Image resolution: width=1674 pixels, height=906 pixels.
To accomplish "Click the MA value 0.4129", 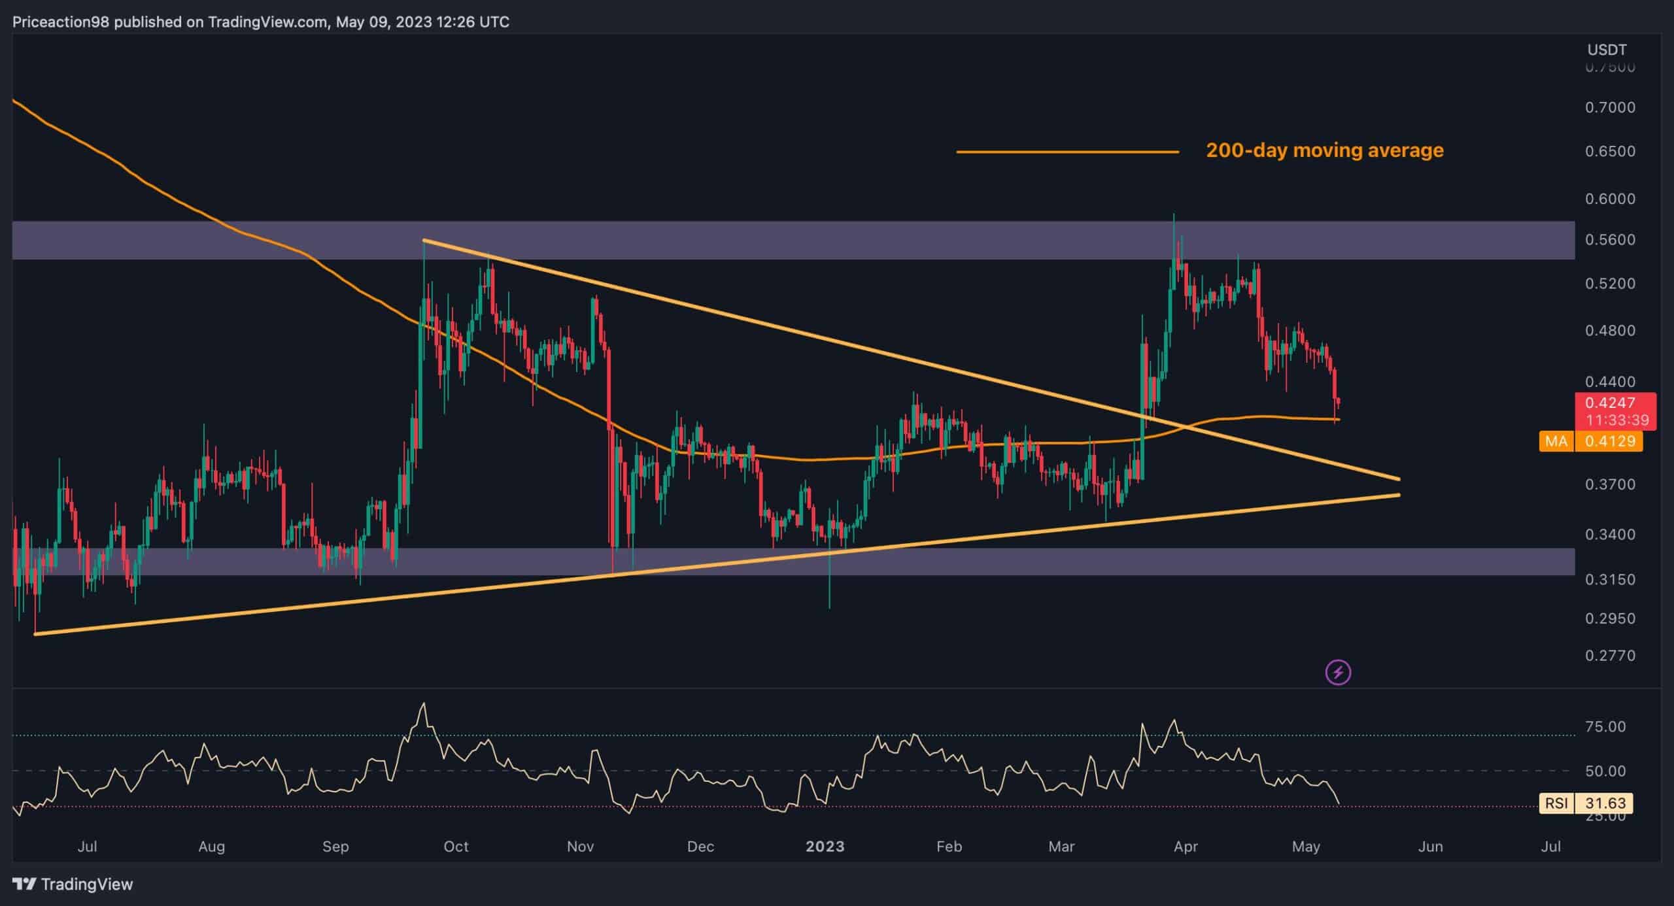I will pos(1609,441).
